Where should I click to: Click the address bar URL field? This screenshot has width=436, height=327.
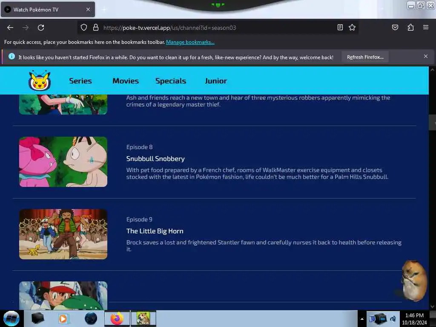click(x=217, y=28)
